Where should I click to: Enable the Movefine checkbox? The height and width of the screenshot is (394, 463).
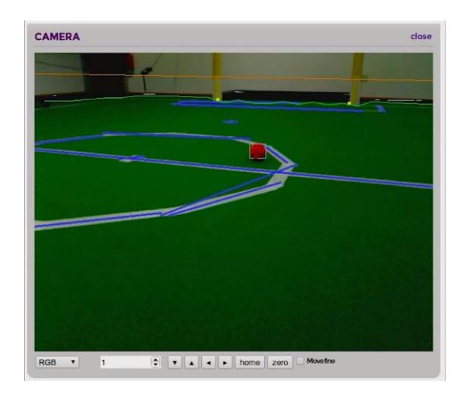coord(300,361)
